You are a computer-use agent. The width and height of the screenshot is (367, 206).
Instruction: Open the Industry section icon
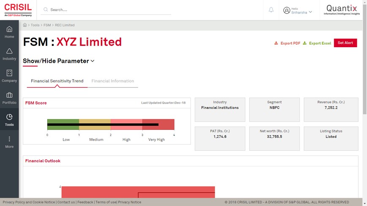pyautogui.click(x=9, y=51)
